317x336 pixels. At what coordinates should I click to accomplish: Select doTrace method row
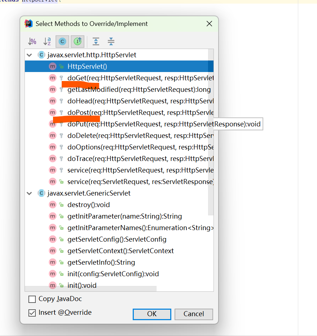[119, 158]
